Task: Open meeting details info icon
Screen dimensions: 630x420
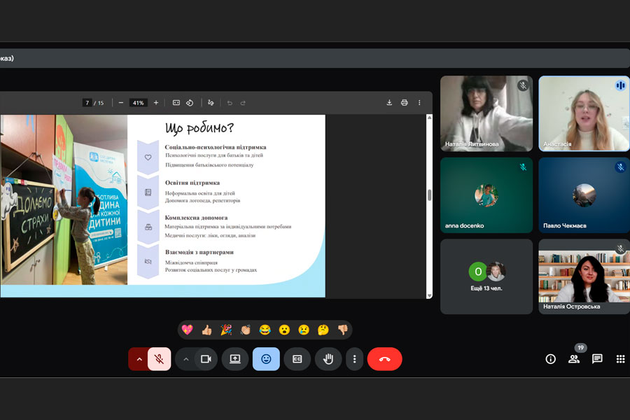Action: [x=551, y=359]
